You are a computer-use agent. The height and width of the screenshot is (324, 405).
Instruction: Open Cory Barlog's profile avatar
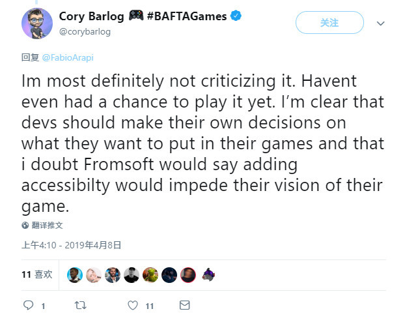click(36, 23)
